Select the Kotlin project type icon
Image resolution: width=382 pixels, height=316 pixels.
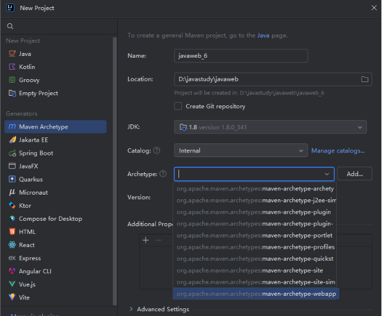12,67
